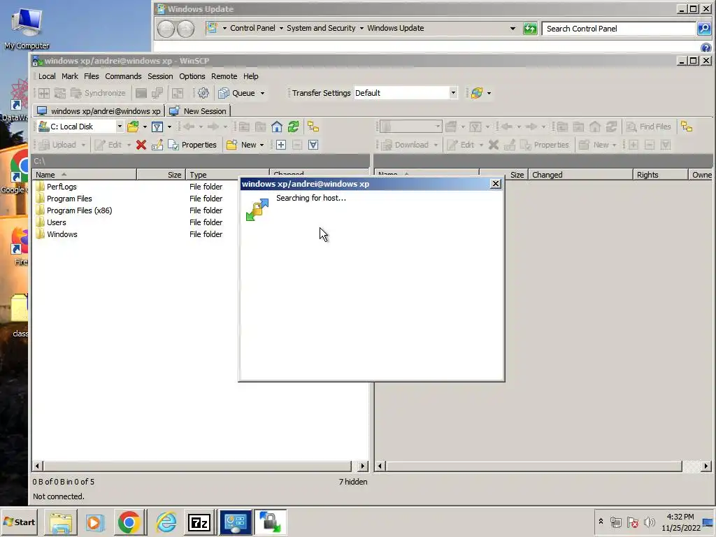
Task: Click the volume speaker tray icon
Action: 649,522
